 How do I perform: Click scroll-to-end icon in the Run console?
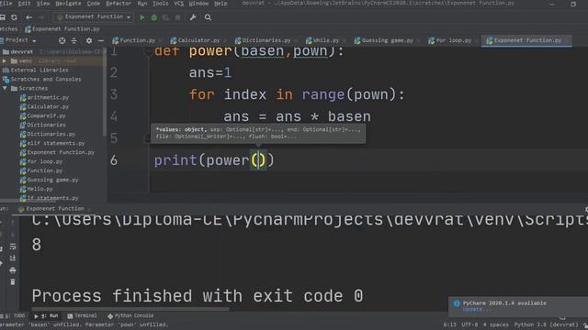tap(12, 258)
